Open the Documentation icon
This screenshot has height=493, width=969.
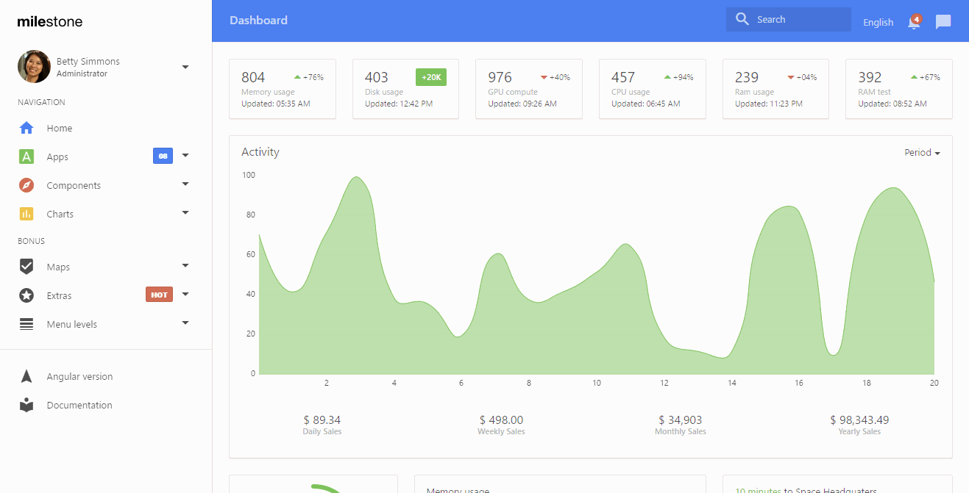click(26, 405)
